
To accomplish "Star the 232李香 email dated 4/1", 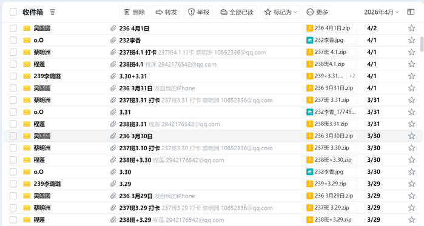I will 411,40.
